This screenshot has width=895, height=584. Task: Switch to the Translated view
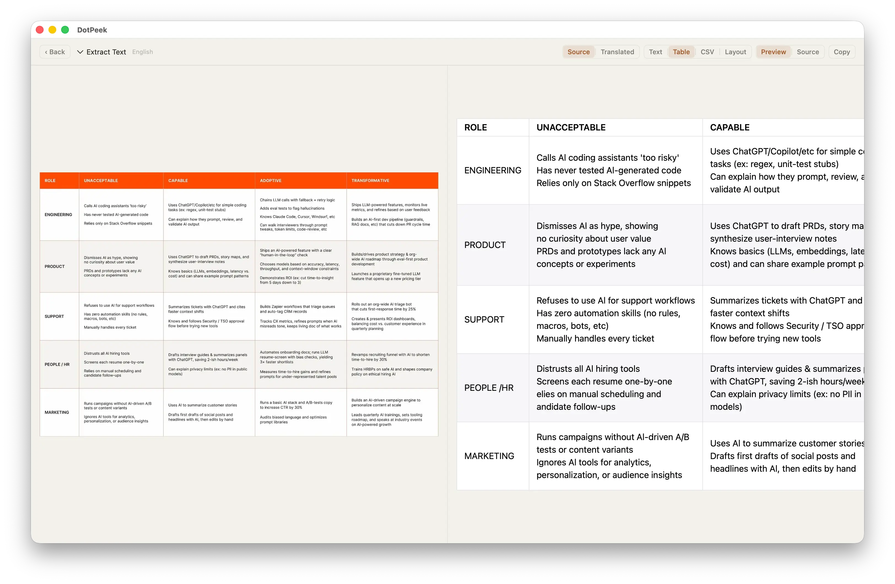[617, 52]
